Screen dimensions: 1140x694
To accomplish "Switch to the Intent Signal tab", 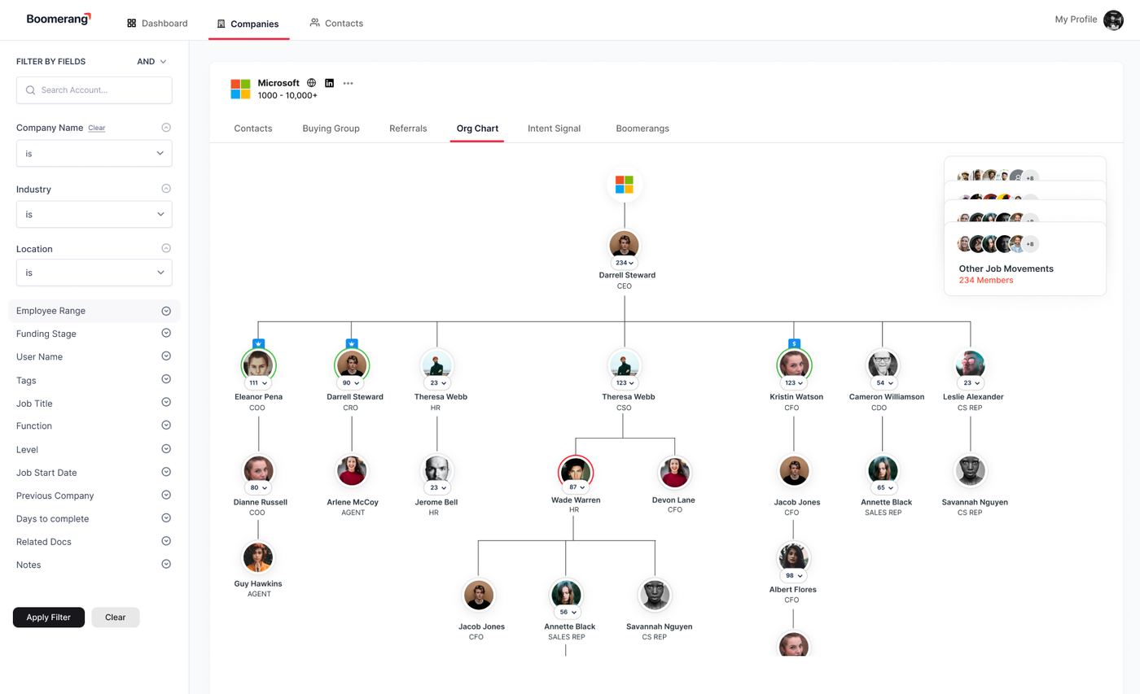I will click(x=554, y=129).
